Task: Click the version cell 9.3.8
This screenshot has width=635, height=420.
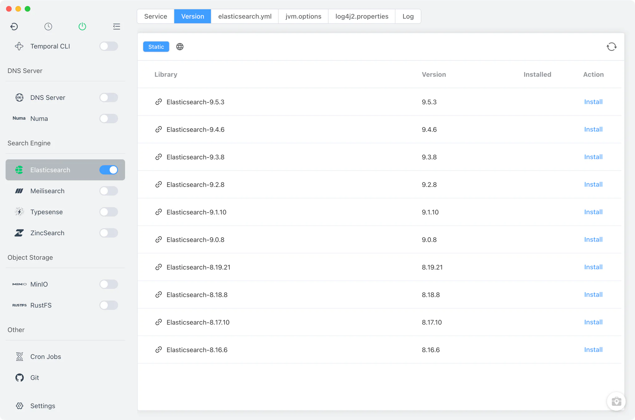Action: [x=429, y=157]
